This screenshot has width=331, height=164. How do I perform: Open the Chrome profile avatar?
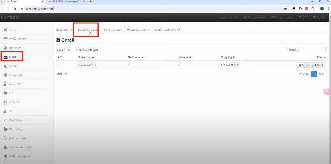(x=322, y=9)
